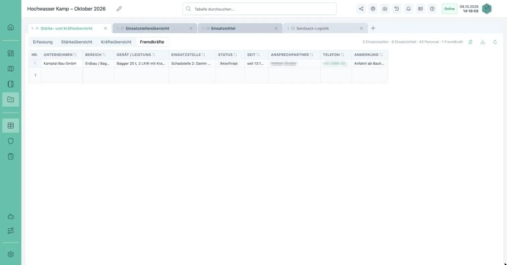The height and width of the screenshot is (265, 507).
Task: Select the Fremdkräfte sub-tab
Action: pos(152,42)
